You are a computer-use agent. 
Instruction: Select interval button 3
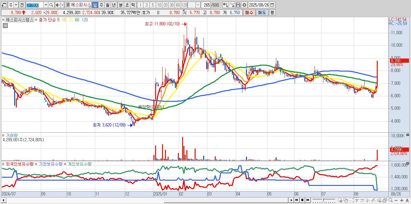click(x=147, y=5)
